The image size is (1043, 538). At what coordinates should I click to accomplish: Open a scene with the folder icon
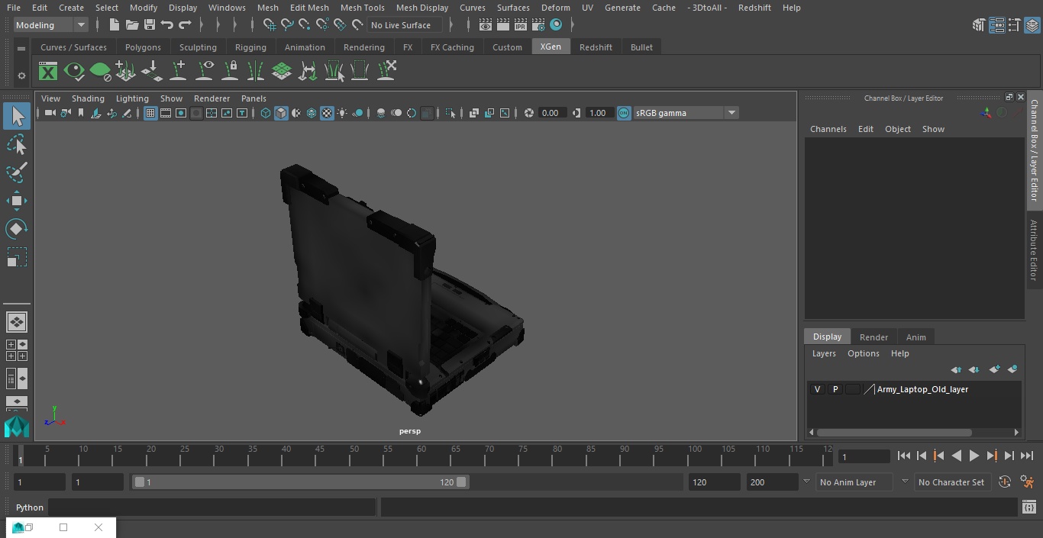[x=131, y=25]
